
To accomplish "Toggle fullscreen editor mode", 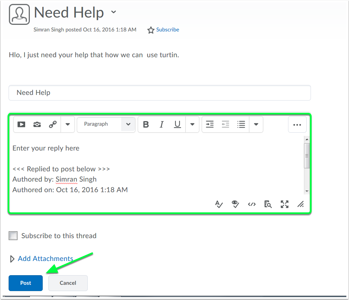I will tap(284, 204).
